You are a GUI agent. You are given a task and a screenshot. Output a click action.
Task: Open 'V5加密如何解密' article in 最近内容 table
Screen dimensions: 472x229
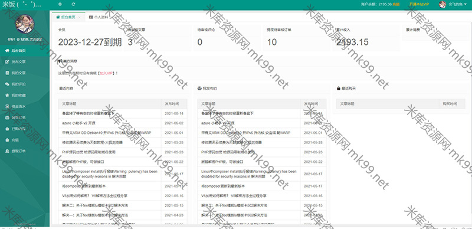95,196
